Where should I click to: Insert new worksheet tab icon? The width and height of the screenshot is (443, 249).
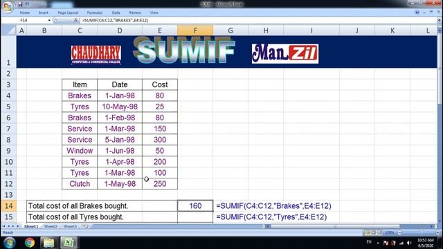[84, 226]
